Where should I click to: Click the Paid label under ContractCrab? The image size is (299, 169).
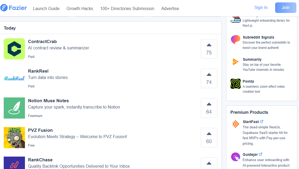pos(31,57)
